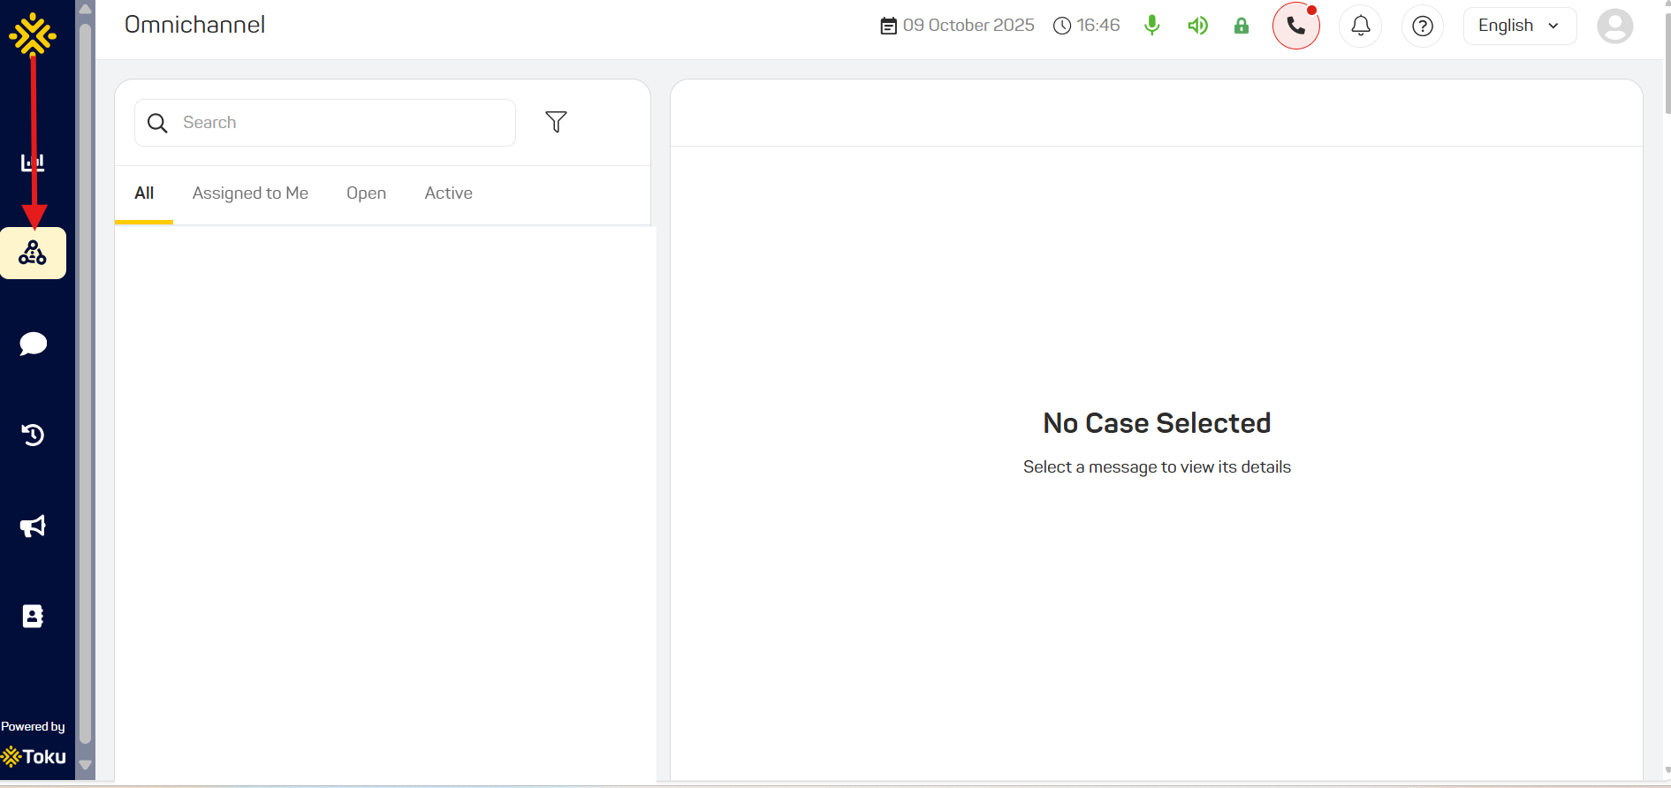Toggle the green lock status icon
Image resolution: width=1671 pixels, height=788 pixels.
[x=1242, y=26]
